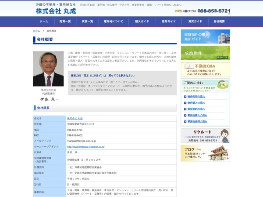The height and width of the screenshot is (197, 263).
Task: Click the bullet icon beside 軍用地売却の流れ
Action: point(185,122)
